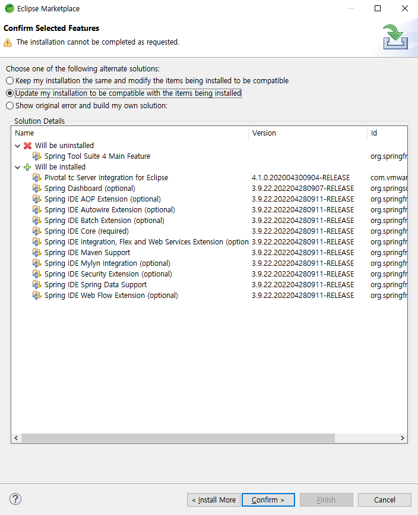Image resolution: width=418 pixels, height=515 pixels.
Task: Select the Spring IDE Security Extension row
Action: (209, 274)
